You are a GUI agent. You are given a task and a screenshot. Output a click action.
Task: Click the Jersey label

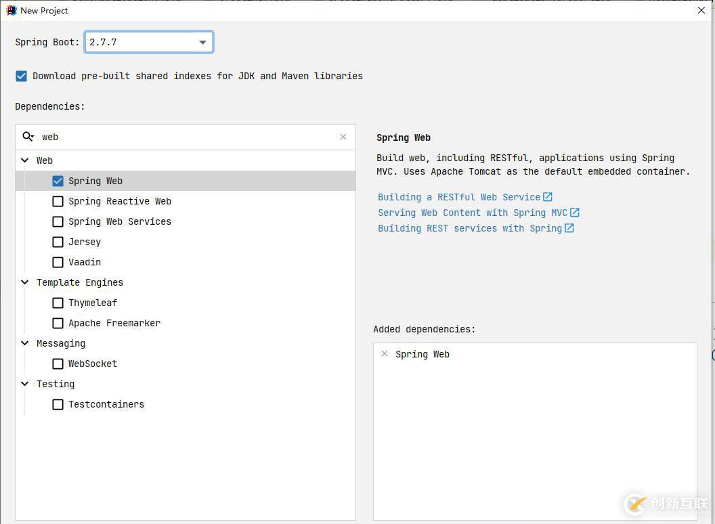click(85, 242)
